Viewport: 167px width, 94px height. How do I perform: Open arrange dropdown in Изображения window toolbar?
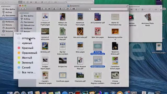pos(137,9)
